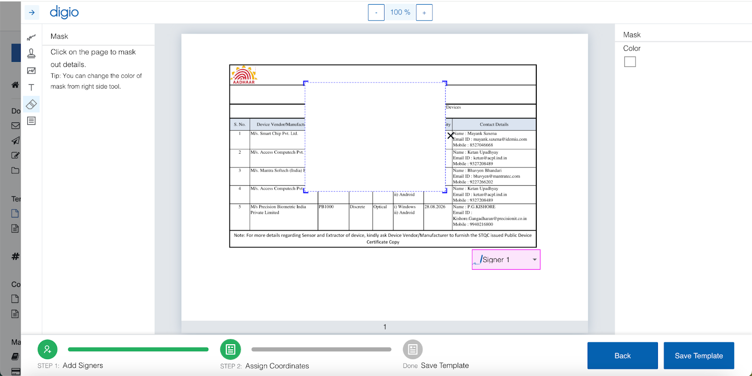Screen dimensions: 752x376
Task: Click the bottom-right handle of mask box
Action: (445, 191)
